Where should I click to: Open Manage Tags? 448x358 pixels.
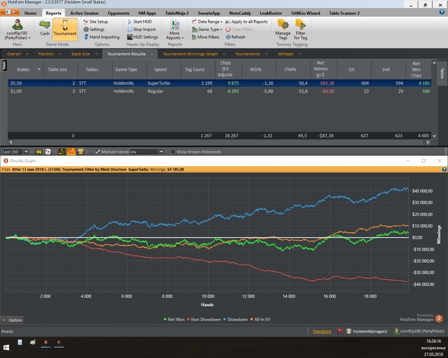(283, 29)
